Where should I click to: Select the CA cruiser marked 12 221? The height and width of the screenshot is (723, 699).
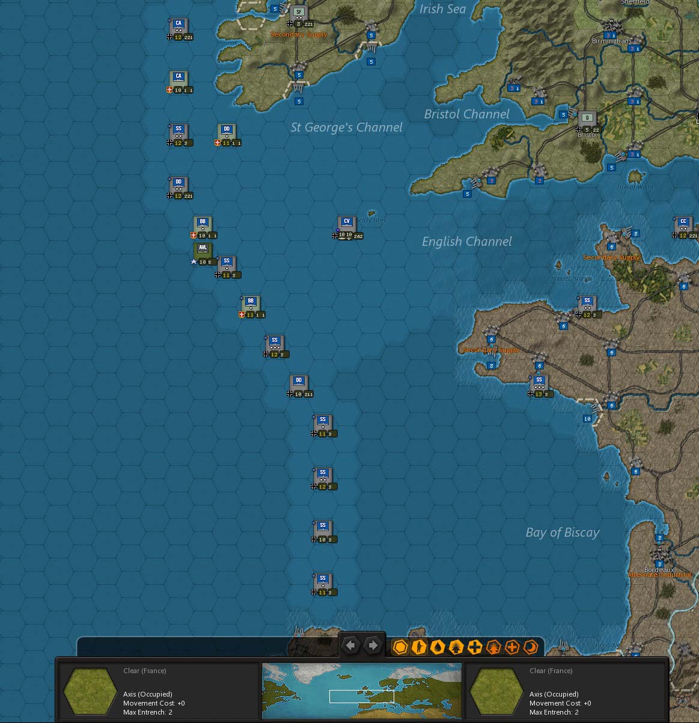pyautogui.click(x=179, y=28)
